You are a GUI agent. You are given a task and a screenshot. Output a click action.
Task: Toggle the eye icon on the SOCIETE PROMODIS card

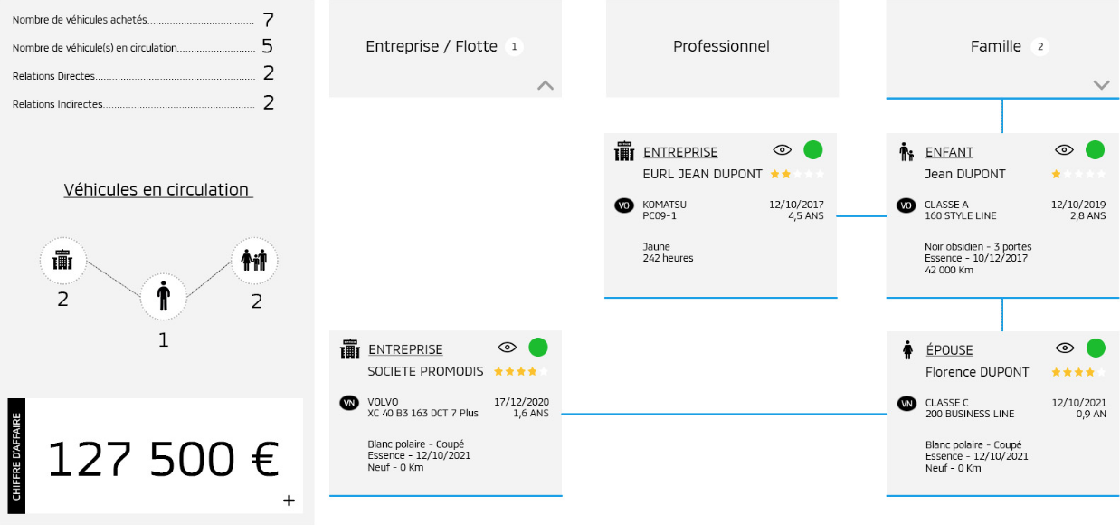point(508,348)
